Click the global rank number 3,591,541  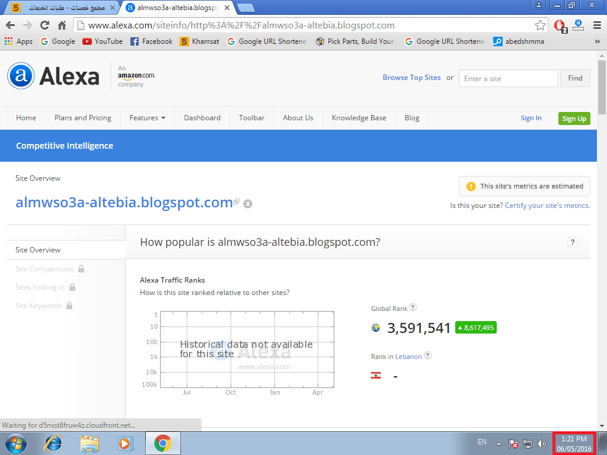click(x=419, y=328)
